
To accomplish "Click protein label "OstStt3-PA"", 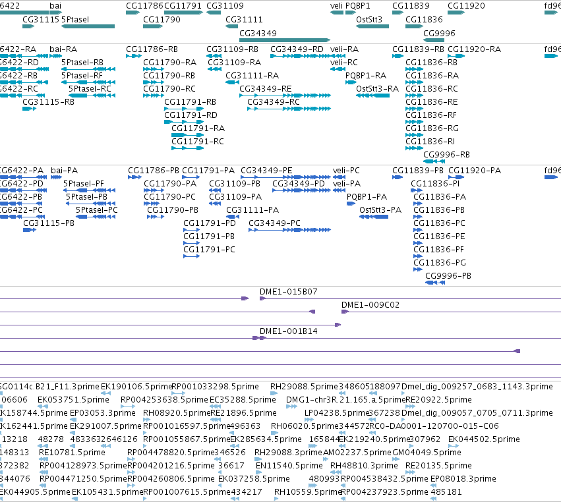I will point(380,210).
